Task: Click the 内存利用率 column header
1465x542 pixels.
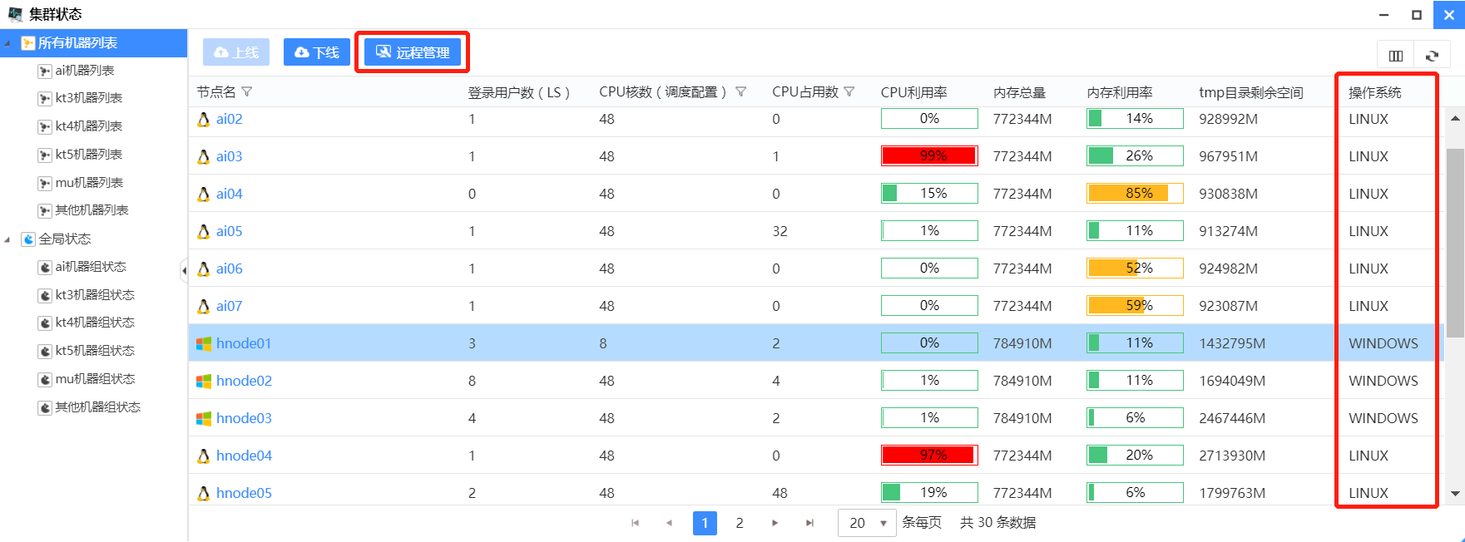Action: click(x=1120, y=92)
